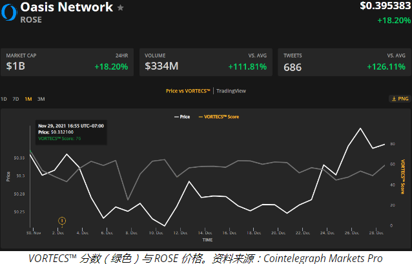The width and height of the screenshot is (412, 264).
Task: Click the 80 VORTECS score axis label
Action: [x=393, y=144]
